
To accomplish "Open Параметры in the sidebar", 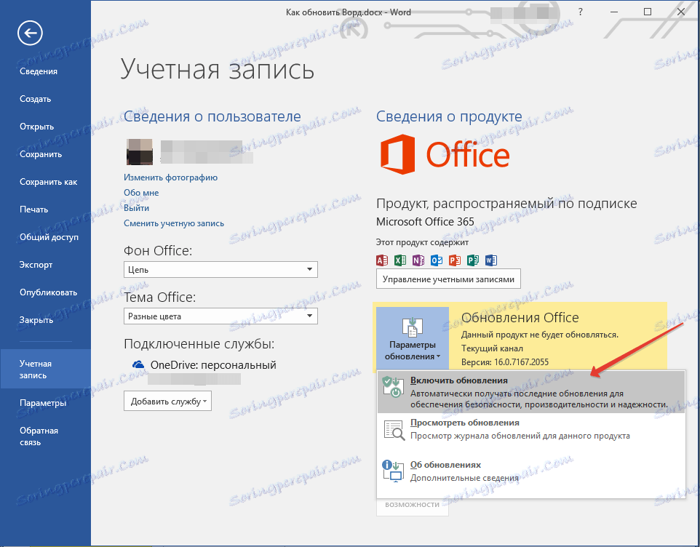I will [45, 403].
